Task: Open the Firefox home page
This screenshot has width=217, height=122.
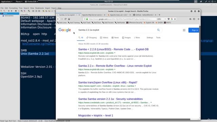Action: pyautogui.click(x=69, y=19)
